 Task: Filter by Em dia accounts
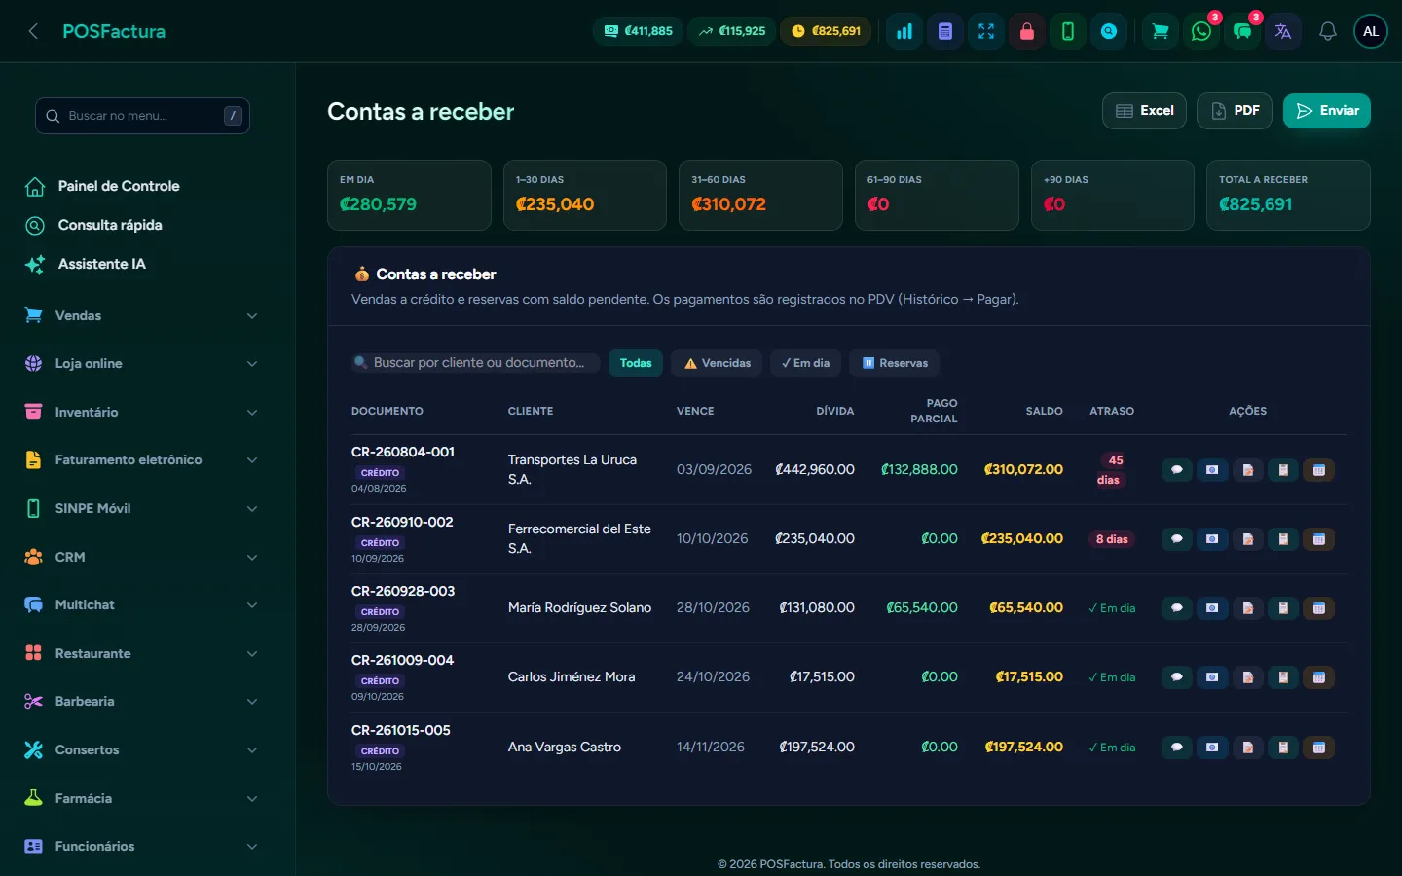805,363
